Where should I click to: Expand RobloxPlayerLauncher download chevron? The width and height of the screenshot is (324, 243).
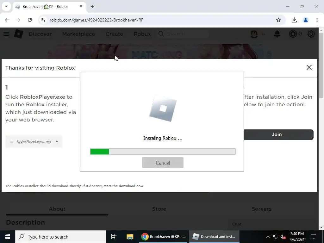57,141
